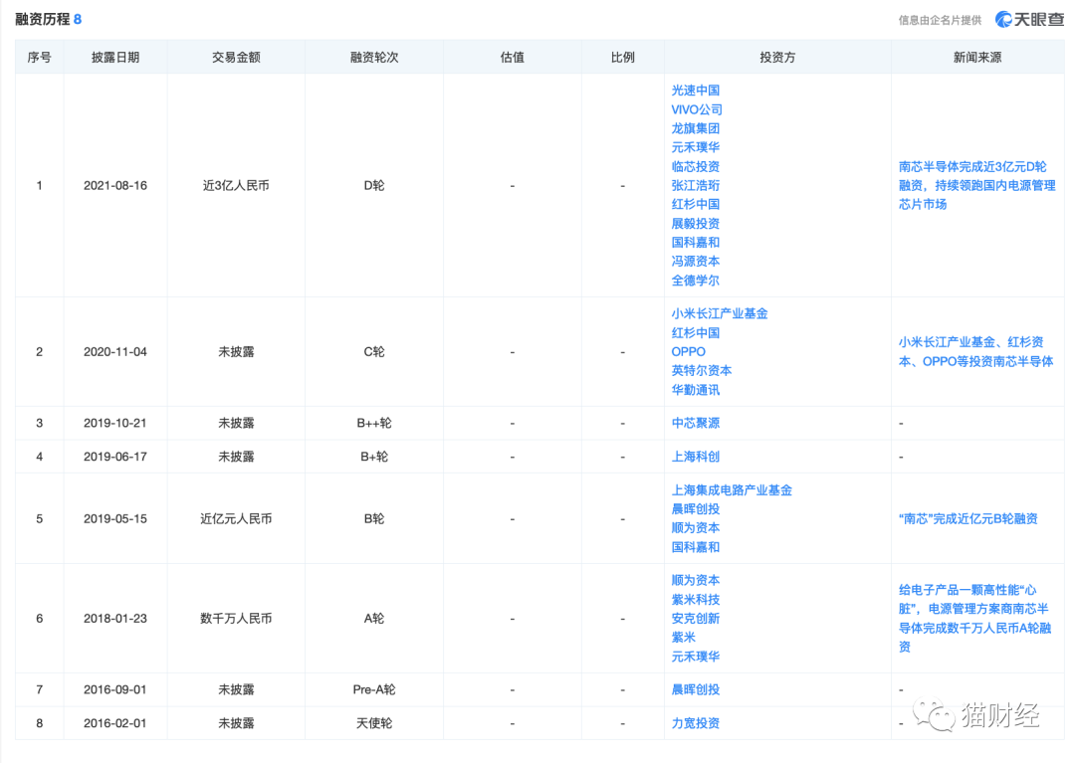Select amount cell 近3亿人民币
The image size is (1075, 763).
(236, 186)
